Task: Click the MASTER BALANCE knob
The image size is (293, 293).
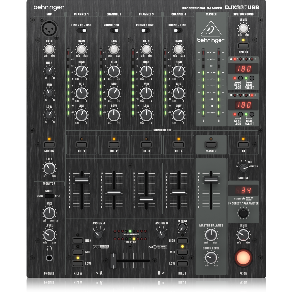Action: [211, 235]
